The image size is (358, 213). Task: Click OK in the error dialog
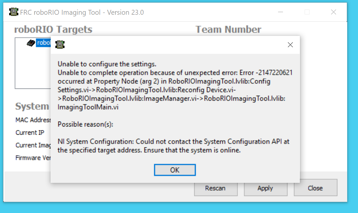[175, 170]
